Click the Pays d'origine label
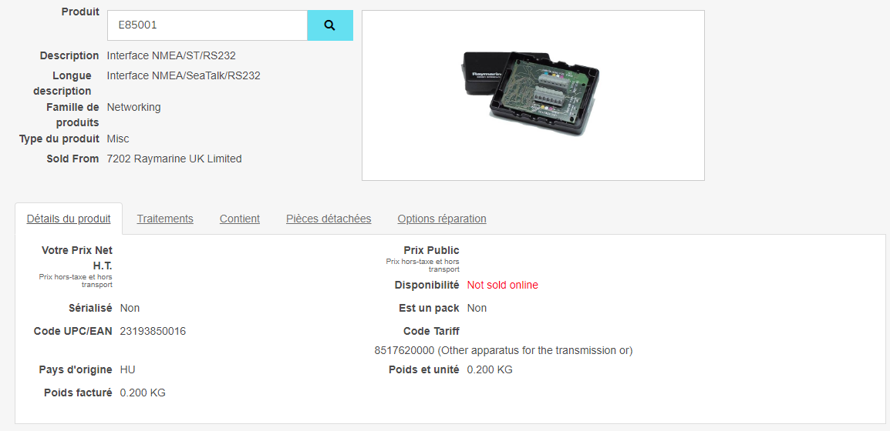 point(76,369)
